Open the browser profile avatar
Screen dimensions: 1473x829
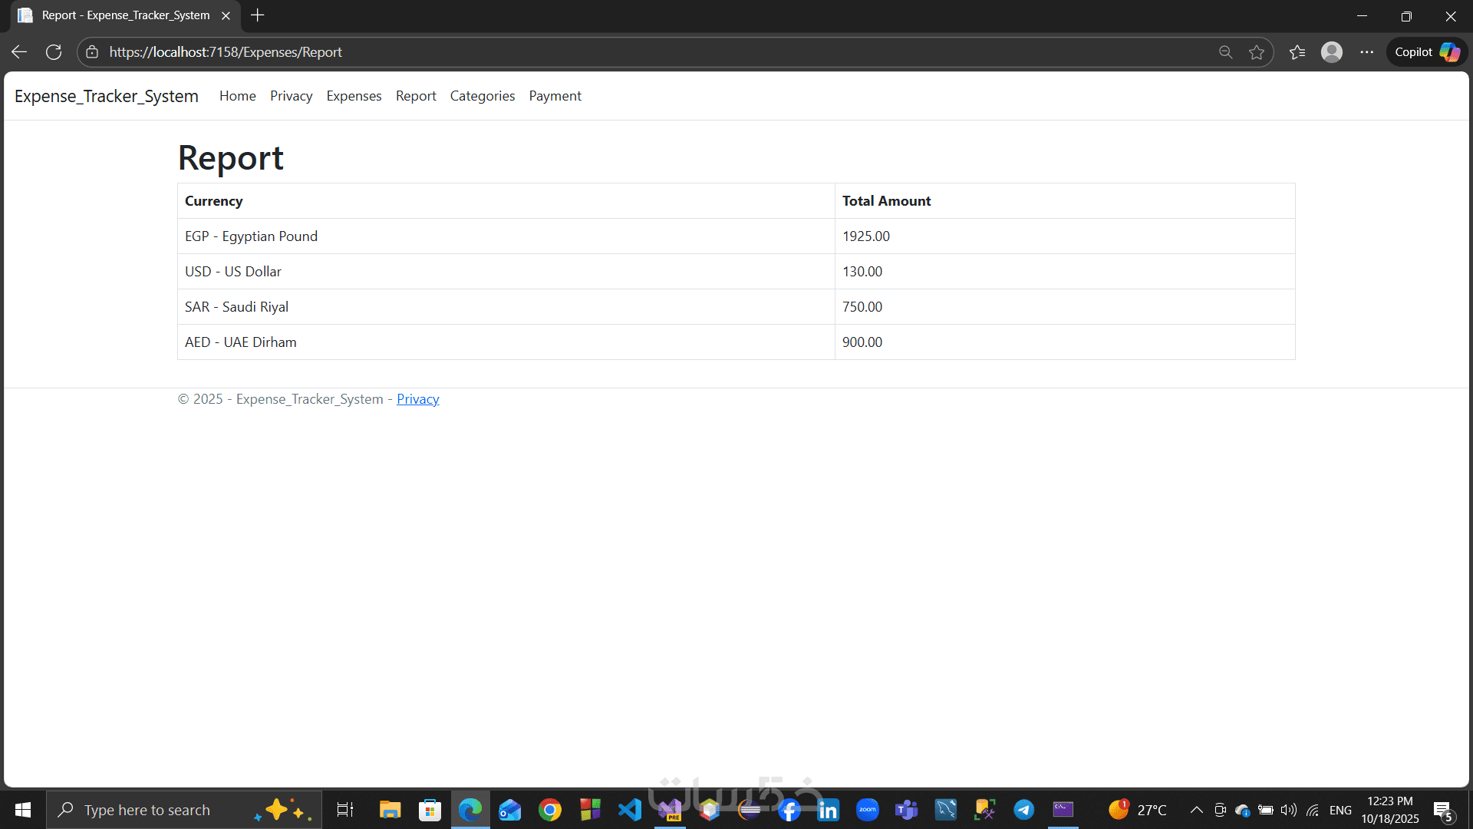[1332, 52]
